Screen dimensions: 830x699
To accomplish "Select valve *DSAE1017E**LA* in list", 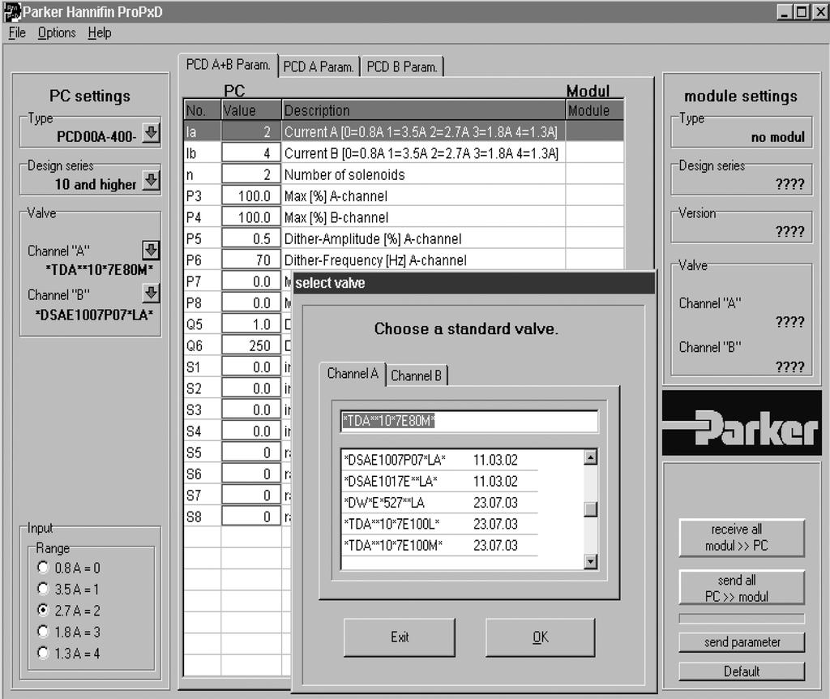I will [x=439, y=482].
